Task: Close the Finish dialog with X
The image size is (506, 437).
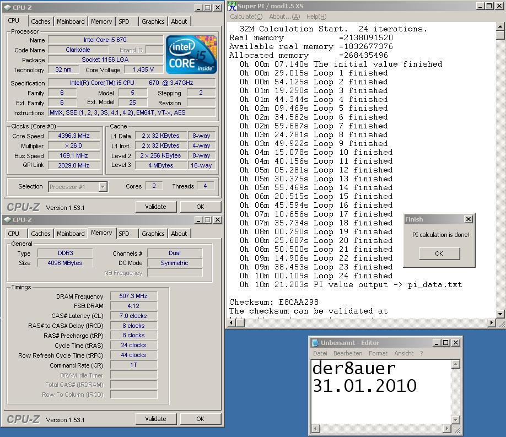Action: pos(469,219)
